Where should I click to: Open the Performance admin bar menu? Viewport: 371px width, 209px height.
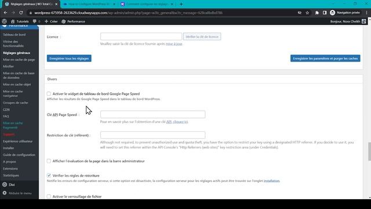pos(74,21)
